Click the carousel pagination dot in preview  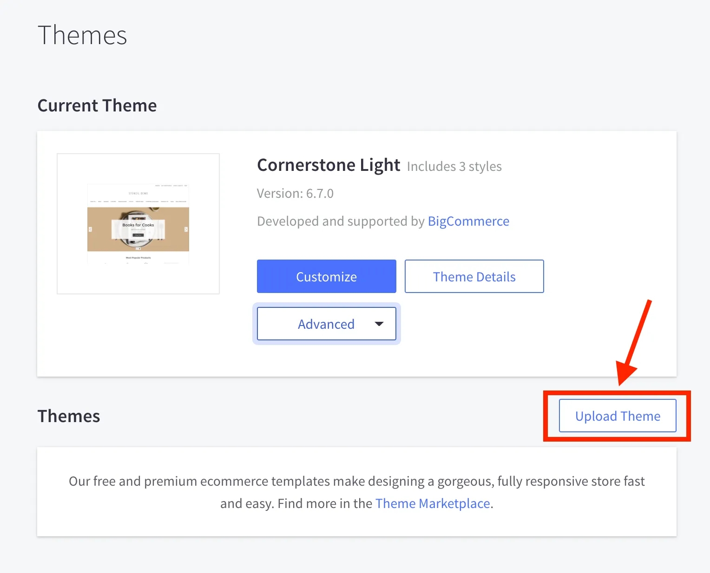138,248
